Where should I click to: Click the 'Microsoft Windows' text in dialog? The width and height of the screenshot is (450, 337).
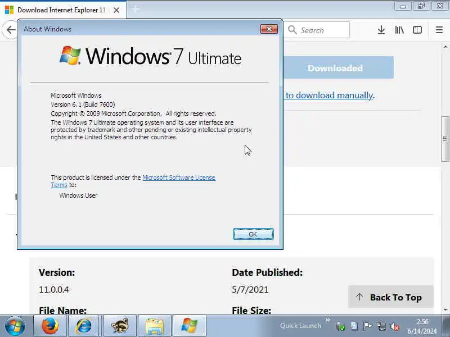tap(76, 95)
